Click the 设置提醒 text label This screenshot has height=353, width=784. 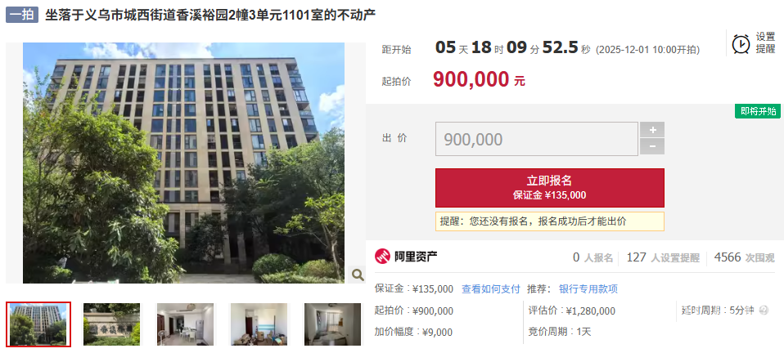(765, 43)
